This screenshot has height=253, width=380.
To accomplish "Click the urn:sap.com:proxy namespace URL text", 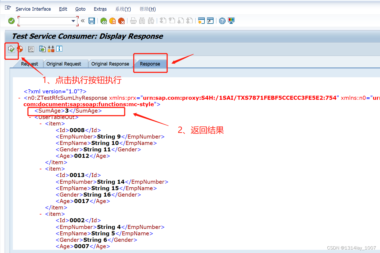I will [x=240, y=98].
